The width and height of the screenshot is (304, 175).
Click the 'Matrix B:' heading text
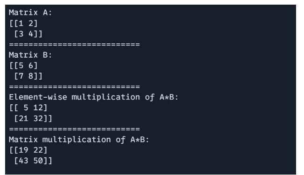[30, 55]
